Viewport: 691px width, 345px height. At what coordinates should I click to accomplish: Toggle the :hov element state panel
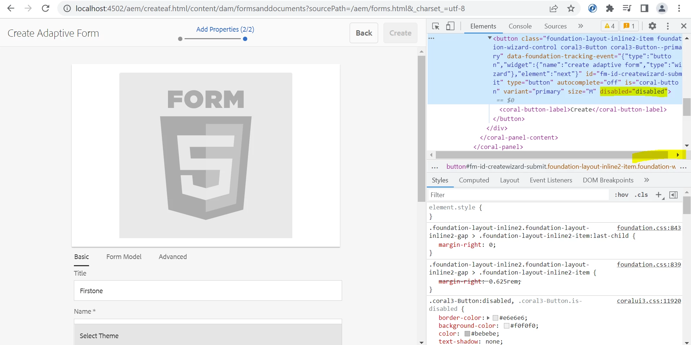(621, 195)
